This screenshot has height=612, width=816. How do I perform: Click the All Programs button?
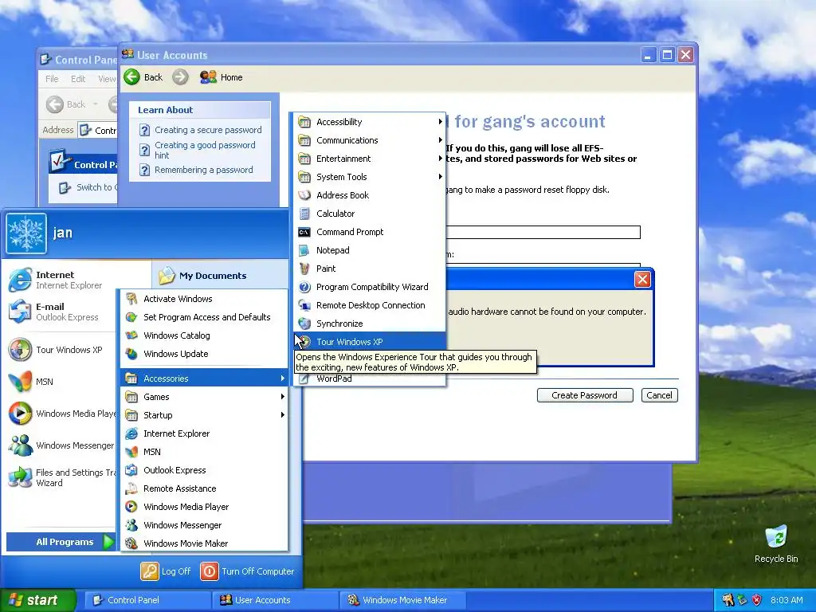click(x=61, y=542)
